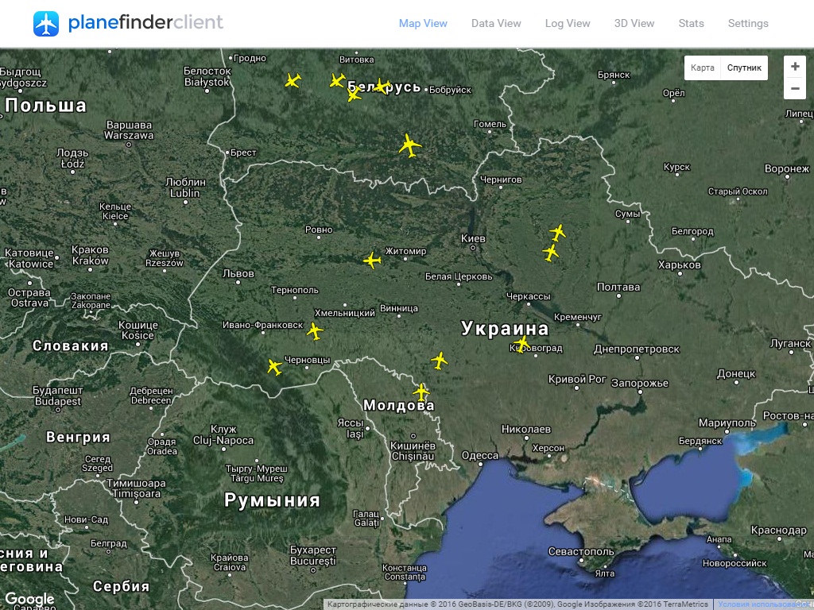This screenshot has height=610, width=814.
Task: Zoom in with the plus button
Action: [795, 67]
